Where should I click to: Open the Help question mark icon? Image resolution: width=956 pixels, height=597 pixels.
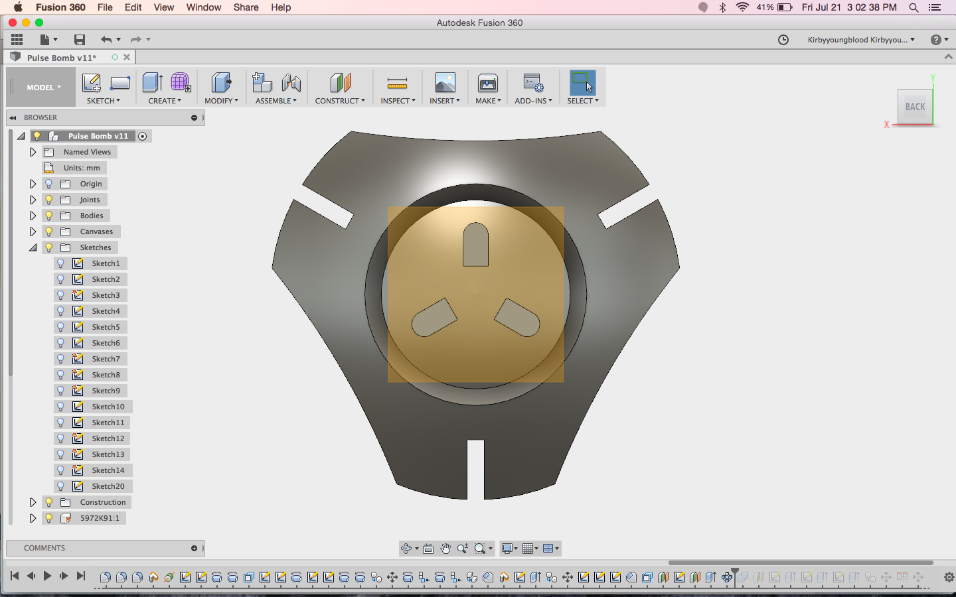coord(936,40)
